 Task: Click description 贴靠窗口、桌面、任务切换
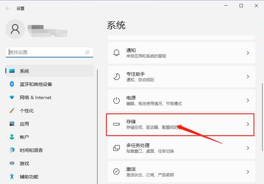point(150,151)
